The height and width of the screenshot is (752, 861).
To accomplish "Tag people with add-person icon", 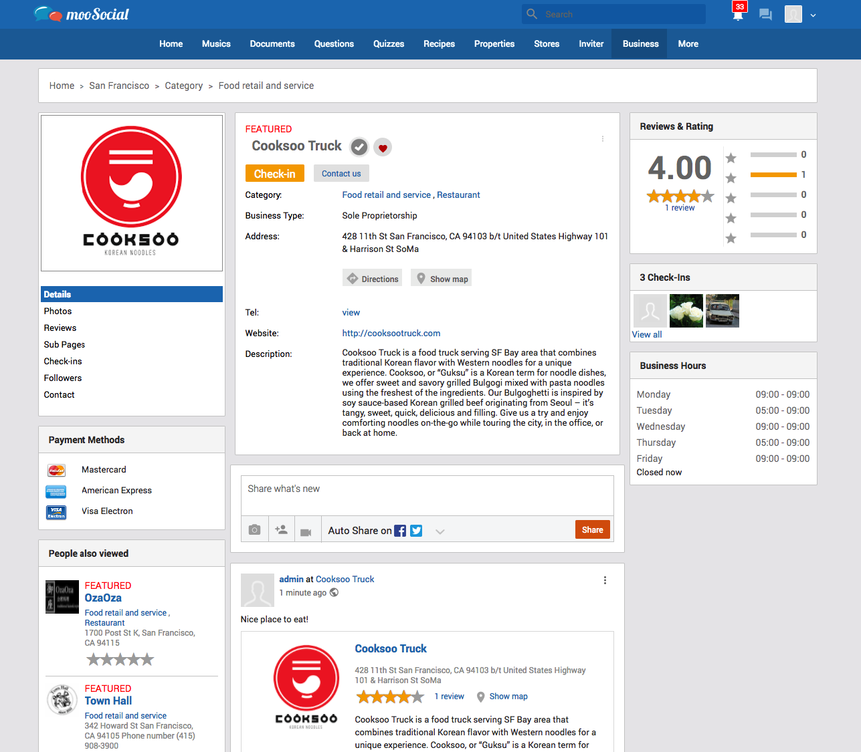I will coord(281,529).
